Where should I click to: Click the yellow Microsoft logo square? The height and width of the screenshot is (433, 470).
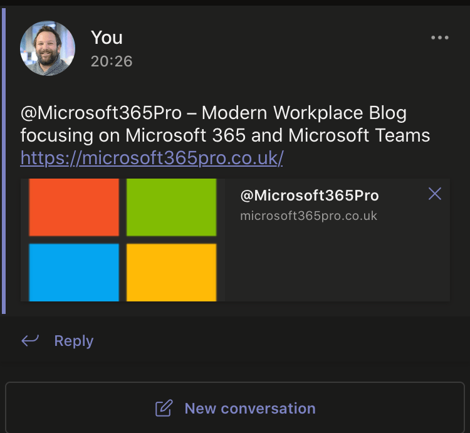pyautogui.click(x=171, y=273)
